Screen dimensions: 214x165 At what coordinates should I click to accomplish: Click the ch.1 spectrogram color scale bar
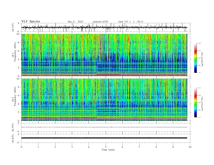tap(195, 58)
